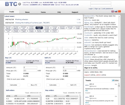The width and height of the screenshot is (125, 105).
Task: Focus the upper login field
Action: pyautogui.click(x=101, y=3)
